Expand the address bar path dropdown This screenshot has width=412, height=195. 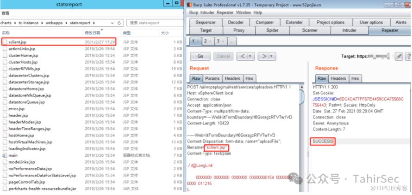click(112, 23)
